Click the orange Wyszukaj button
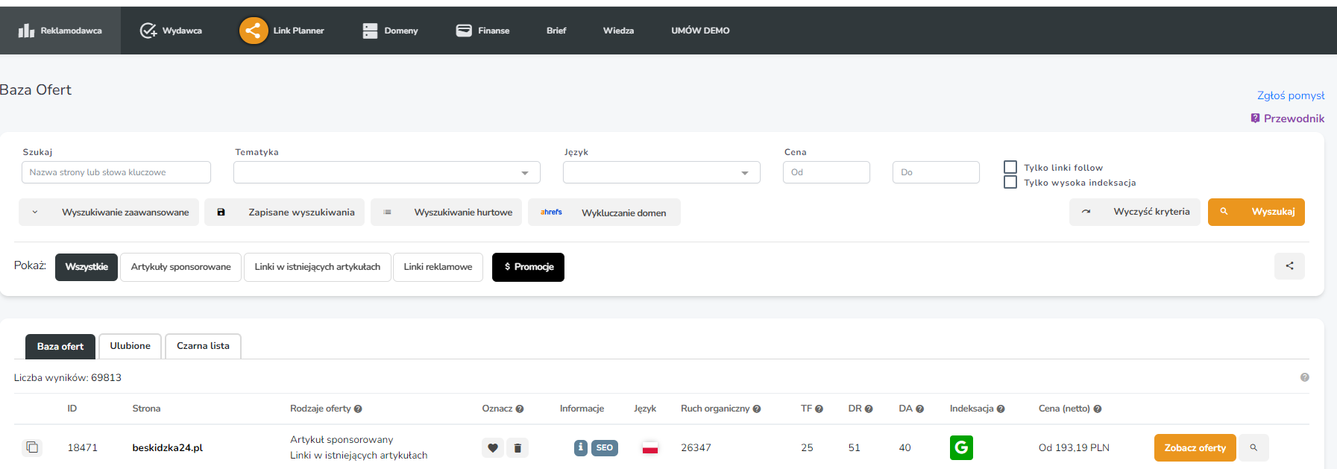 point(1256,212)
